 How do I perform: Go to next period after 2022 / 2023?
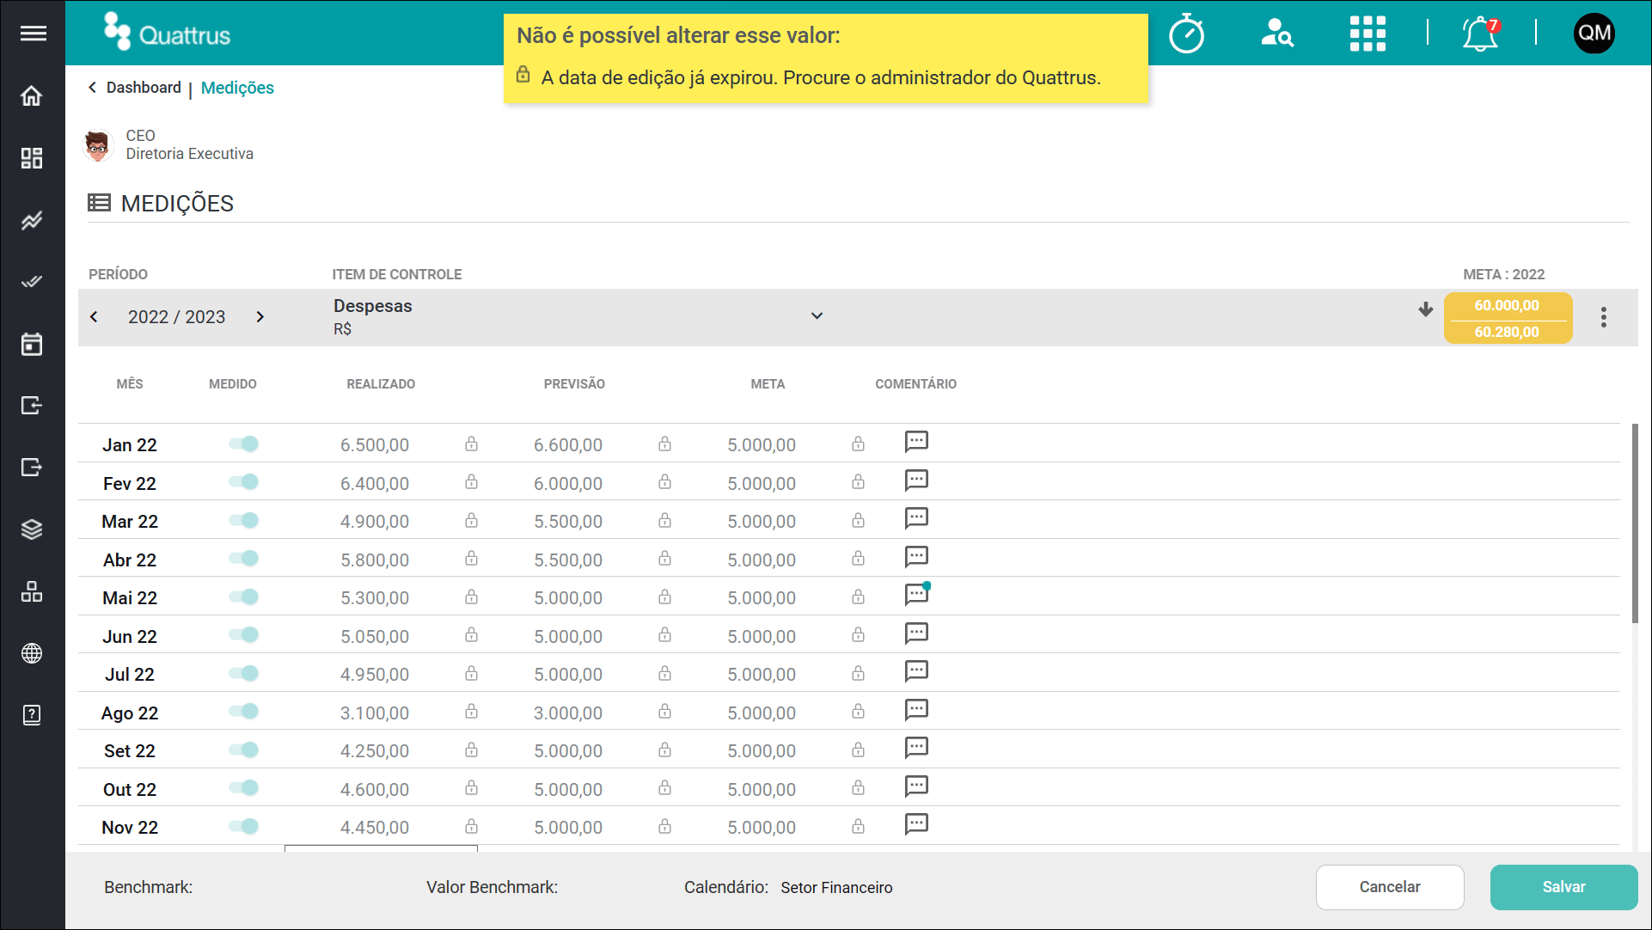pyautogui.click(x=260, y=316)
